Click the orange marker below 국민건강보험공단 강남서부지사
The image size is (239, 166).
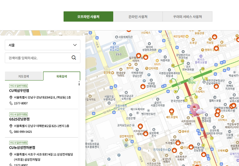tap(216, 86)
